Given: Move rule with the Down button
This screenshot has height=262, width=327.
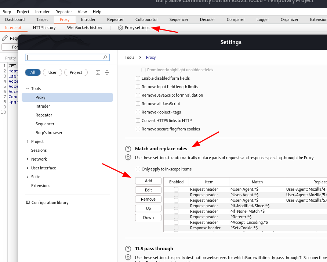Looking at the screenshot, I should (148, 218).
